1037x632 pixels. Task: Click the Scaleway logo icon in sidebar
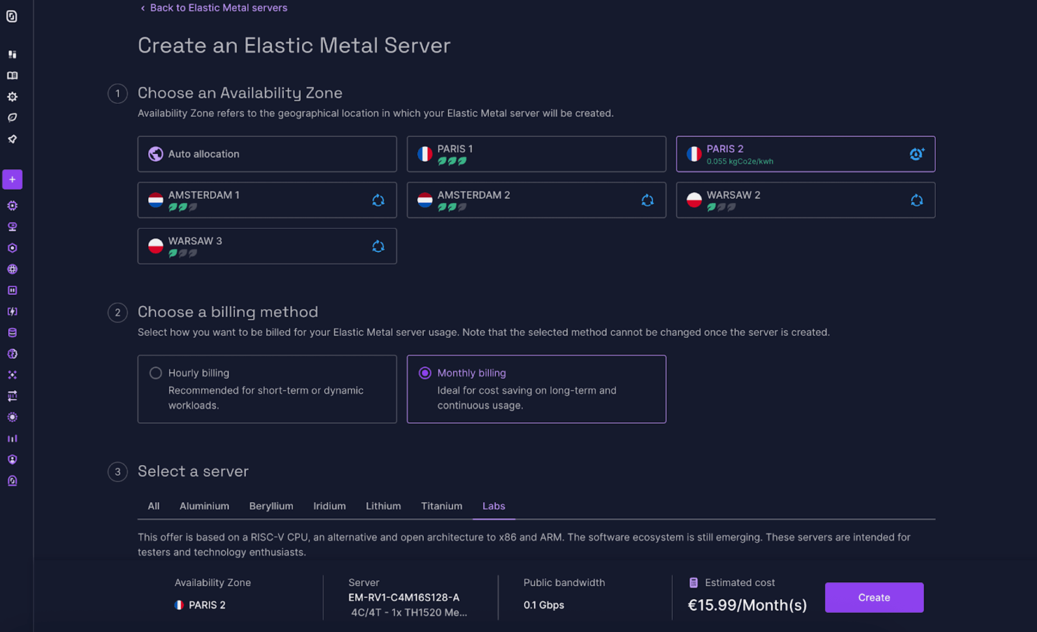12,16
